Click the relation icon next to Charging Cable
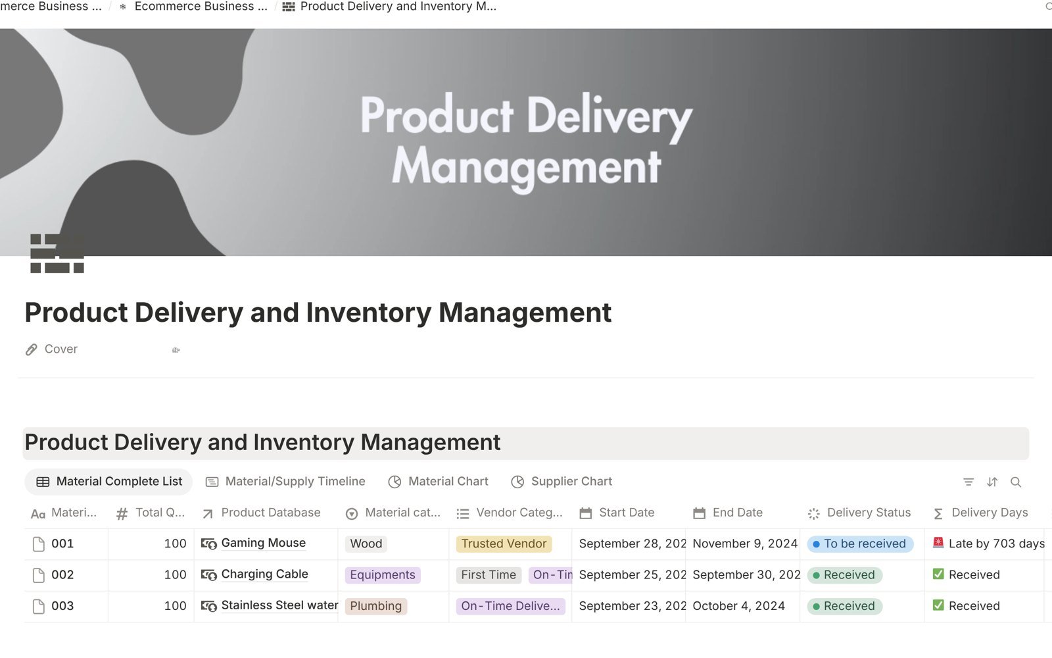 pyautogui.click(x=209, y=574)
